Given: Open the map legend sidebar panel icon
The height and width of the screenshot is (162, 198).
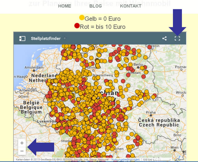Looking at the screenshot, I should tap(22, 38).
